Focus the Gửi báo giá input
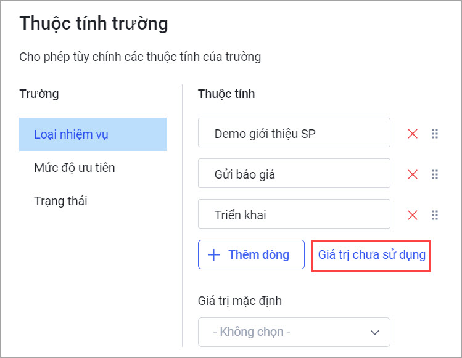The height and width of the screenshot is (358, 462). tap(294, 173)
